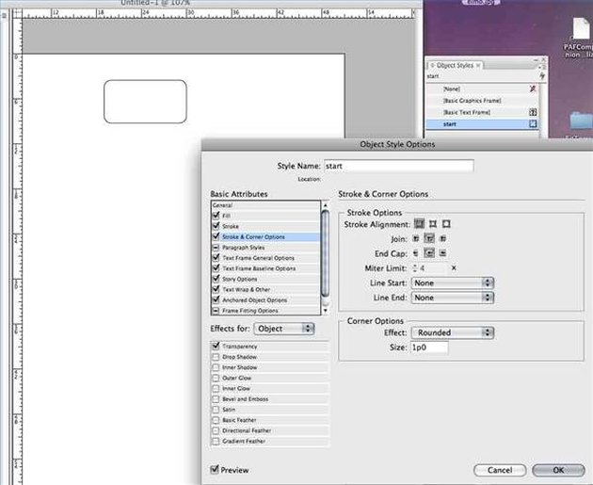Click Cancel in Object Style Options
The height and width of the screenshot is (485, 593).
pos(500,470)
